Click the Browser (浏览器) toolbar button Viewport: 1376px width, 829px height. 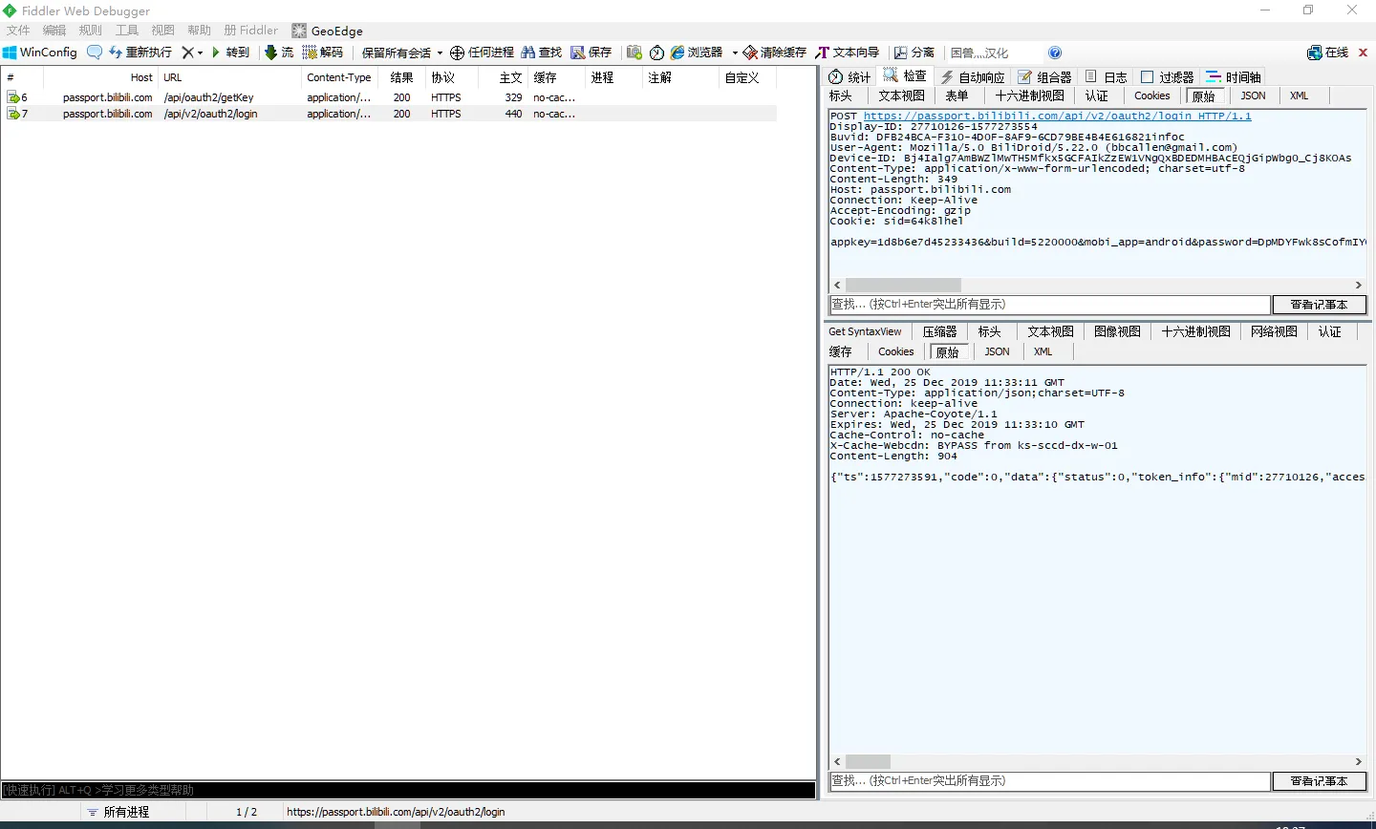click(x=697, y=53)
